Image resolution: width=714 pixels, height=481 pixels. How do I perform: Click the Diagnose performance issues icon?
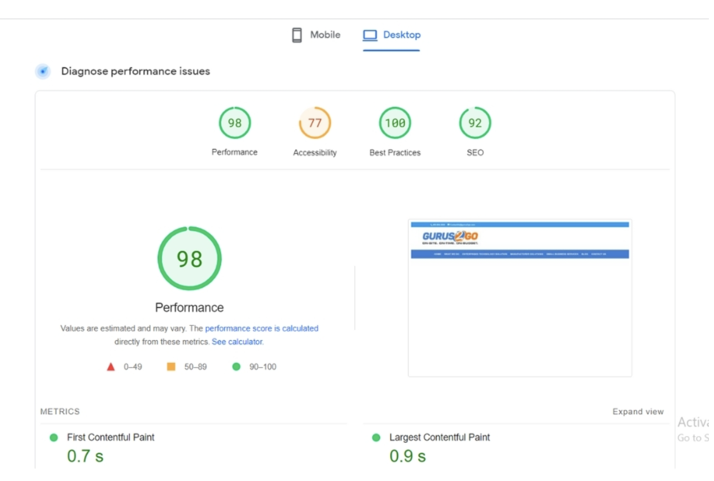point(43,71)
